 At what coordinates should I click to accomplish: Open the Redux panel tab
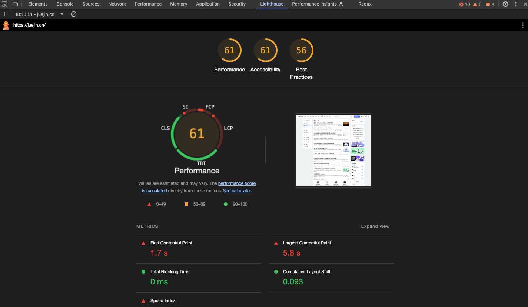[x=365, y=4]
